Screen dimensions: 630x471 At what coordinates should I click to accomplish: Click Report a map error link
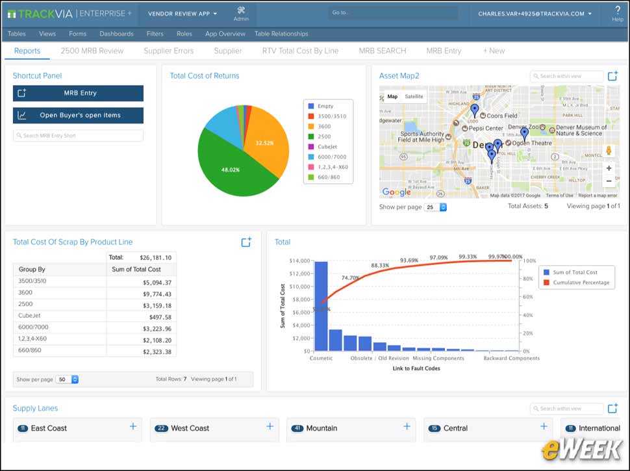pyautogui.click(x=598, y=196)
